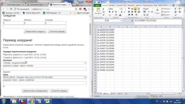This screenshot has width=185, height=104.
Task: Undo the last action in Excel
Action: click(x=101, y=2)
